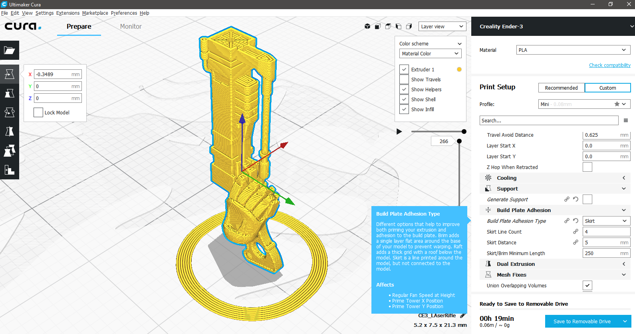The image size is (635, 334).
Task: Toggle Show Helpers checkbox
Action: pyautogui.click(x=404, y=89)
